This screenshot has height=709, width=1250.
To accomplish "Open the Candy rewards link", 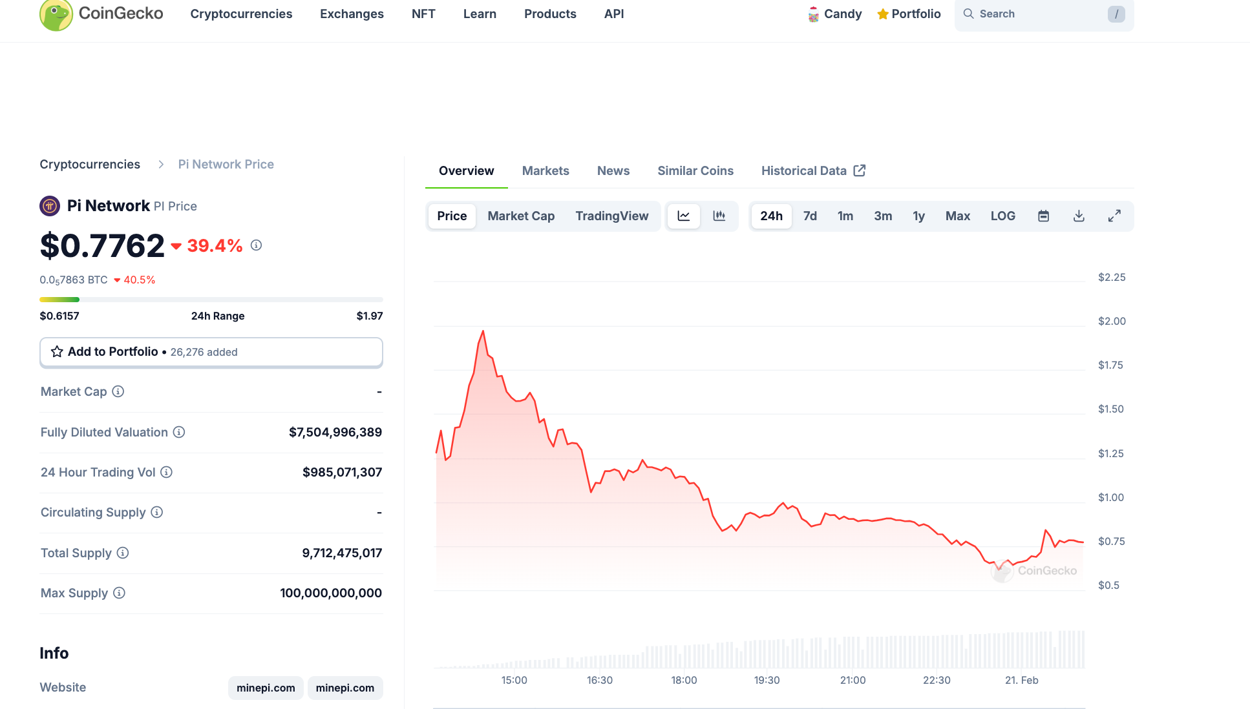I will [835, 14].
